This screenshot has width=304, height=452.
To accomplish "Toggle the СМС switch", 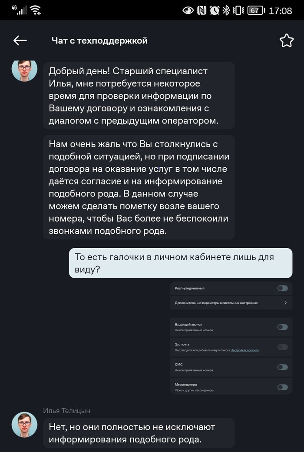I will pos(282,367).
